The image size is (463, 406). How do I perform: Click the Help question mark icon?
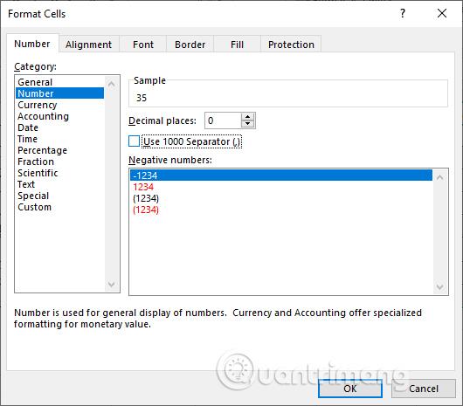(403, 14)
